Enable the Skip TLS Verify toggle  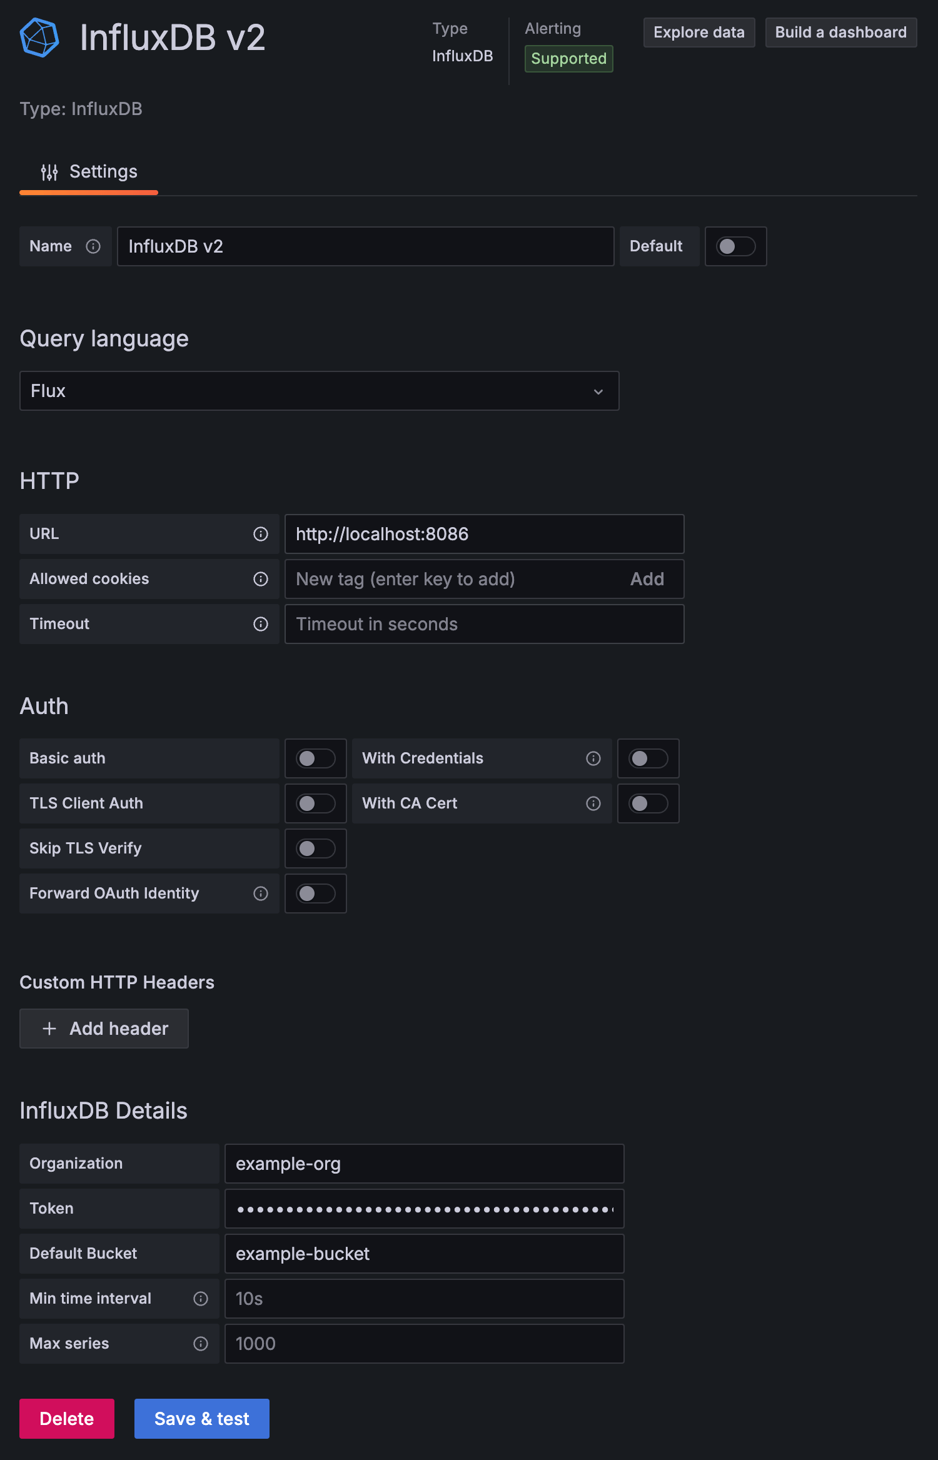pyautogui.click(x=315, y=848)
